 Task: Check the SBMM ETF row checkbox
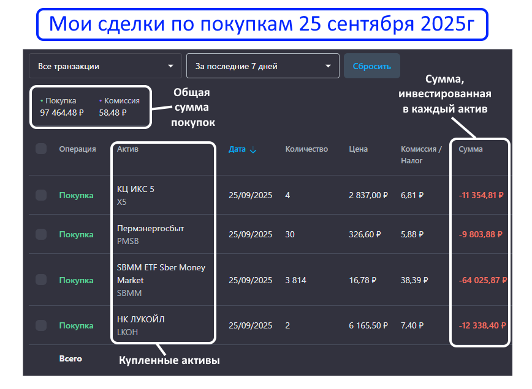41,280
